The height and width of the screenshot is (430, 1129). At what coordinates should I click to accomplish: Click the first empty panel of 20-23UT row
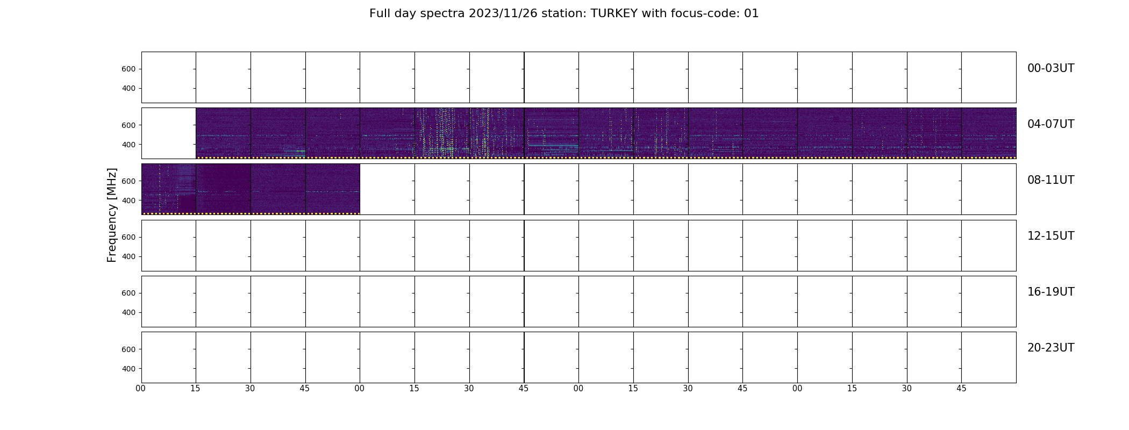coord(169,357)
